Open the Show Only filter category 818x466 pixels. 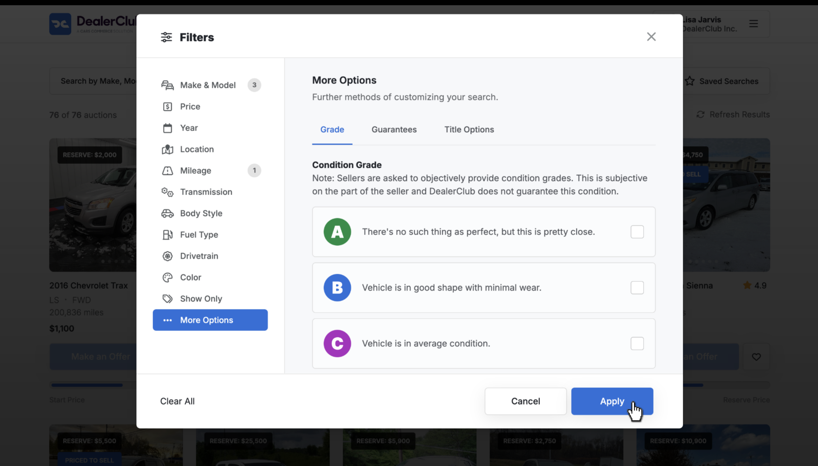[210, 299]
